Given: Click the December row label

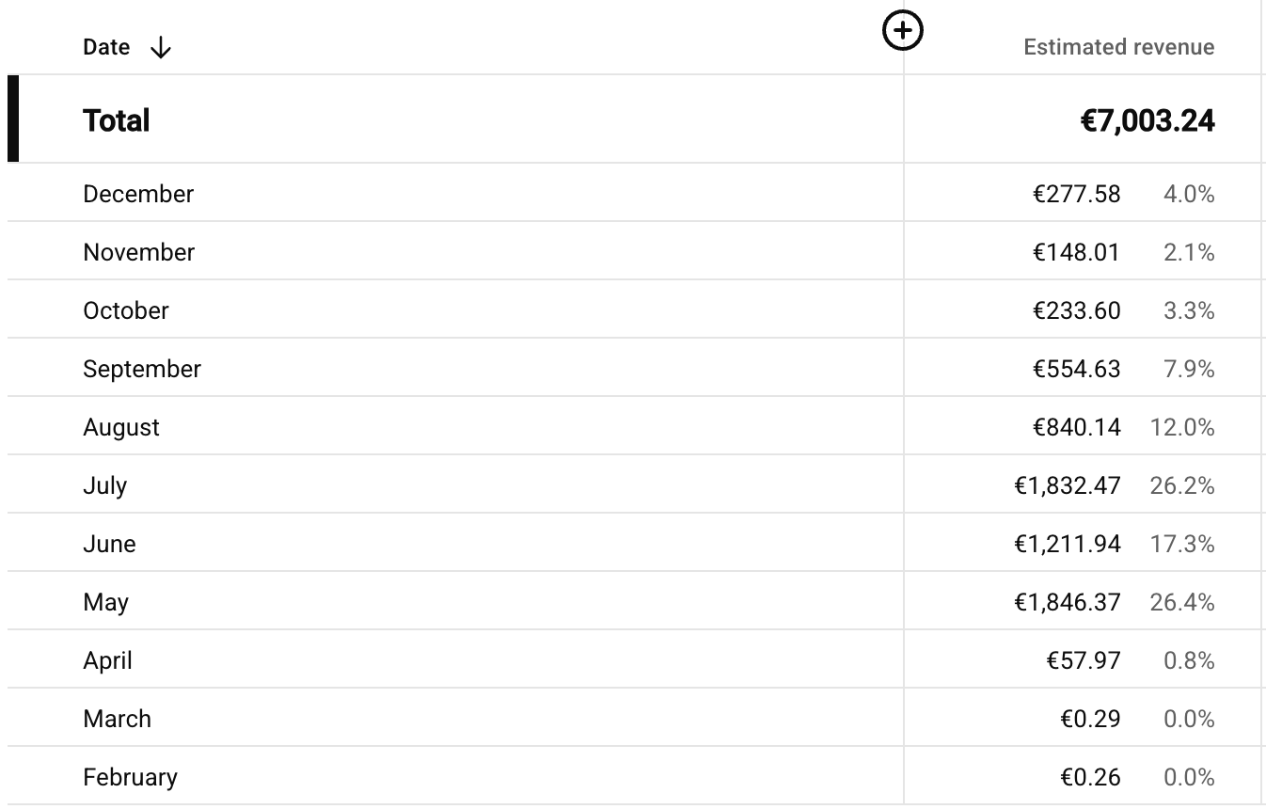Looking at the screenshot, I should 138,194.
